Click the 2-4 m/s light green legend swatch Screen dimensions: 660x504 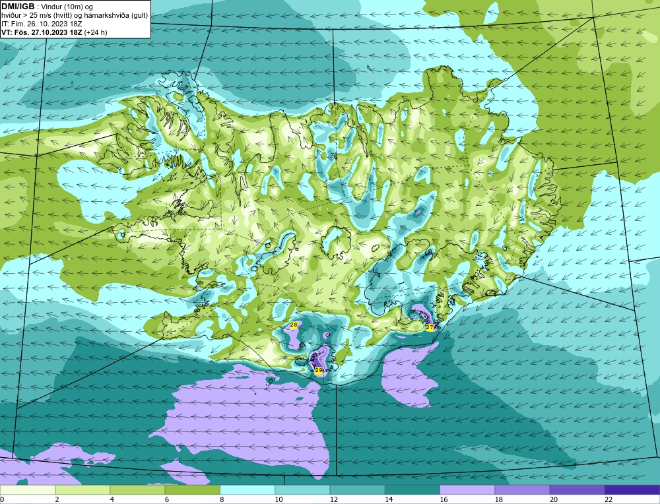click(x=82, y=489)
